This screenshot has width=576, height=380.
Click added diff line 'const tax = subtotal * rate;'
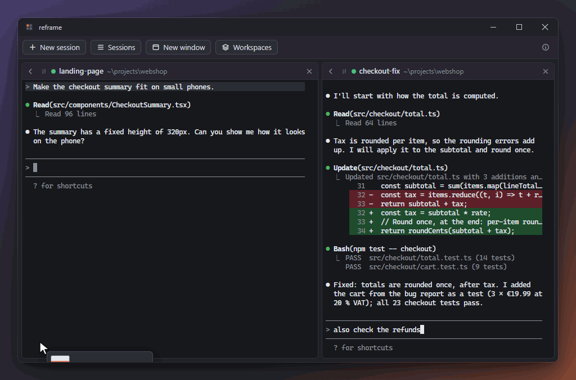(x=445, y=213)
